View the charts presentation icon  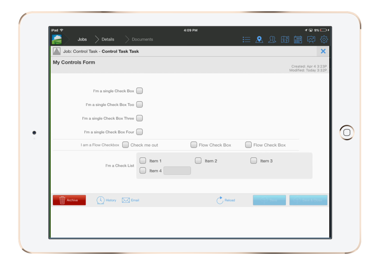(x=311, y=39)
